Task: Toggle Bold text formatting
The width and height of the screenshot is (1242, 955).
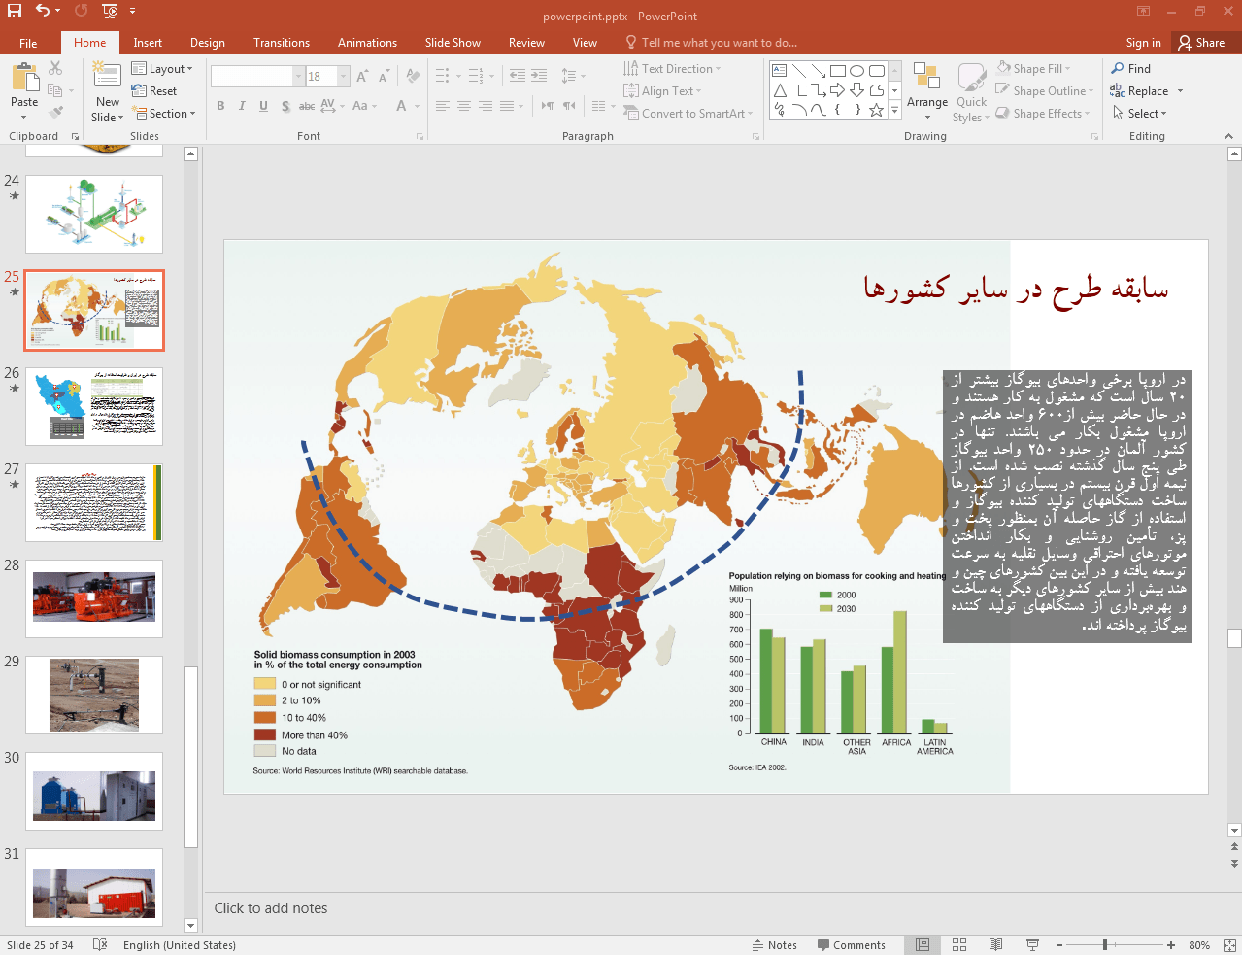Action: point(220,106)
